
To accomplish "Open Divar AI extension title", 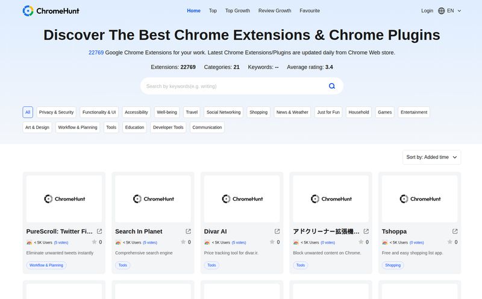I will click(x=215, y=231).
